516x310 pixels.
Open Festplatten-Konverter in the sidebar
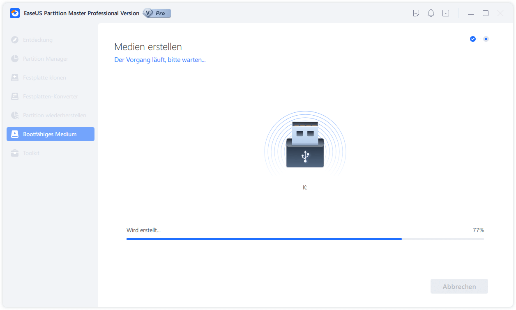51,96
